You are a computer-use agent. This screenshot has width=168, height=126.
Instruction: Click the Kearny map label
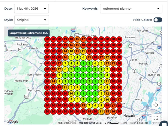point(138,99)
